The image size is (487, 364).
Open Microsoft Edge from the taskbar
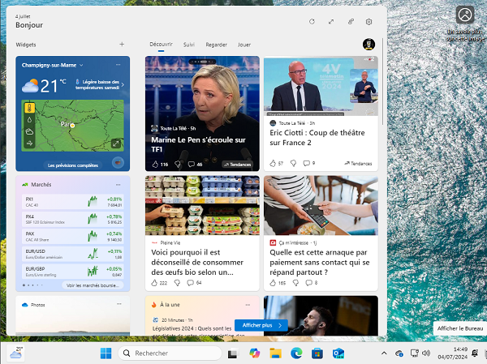296,353
